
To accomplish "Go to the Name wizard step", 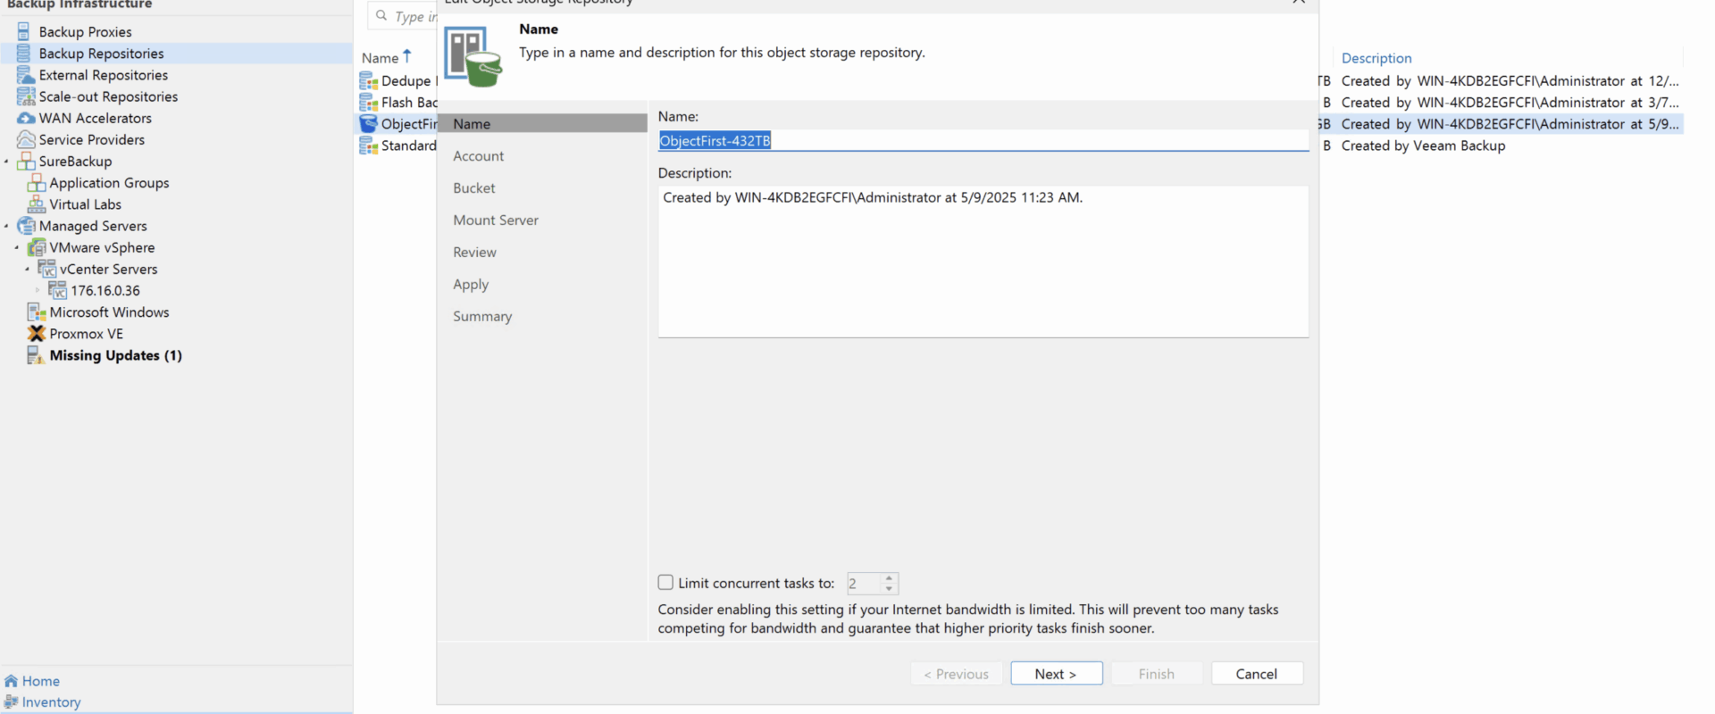I will [x=542, y=124].
